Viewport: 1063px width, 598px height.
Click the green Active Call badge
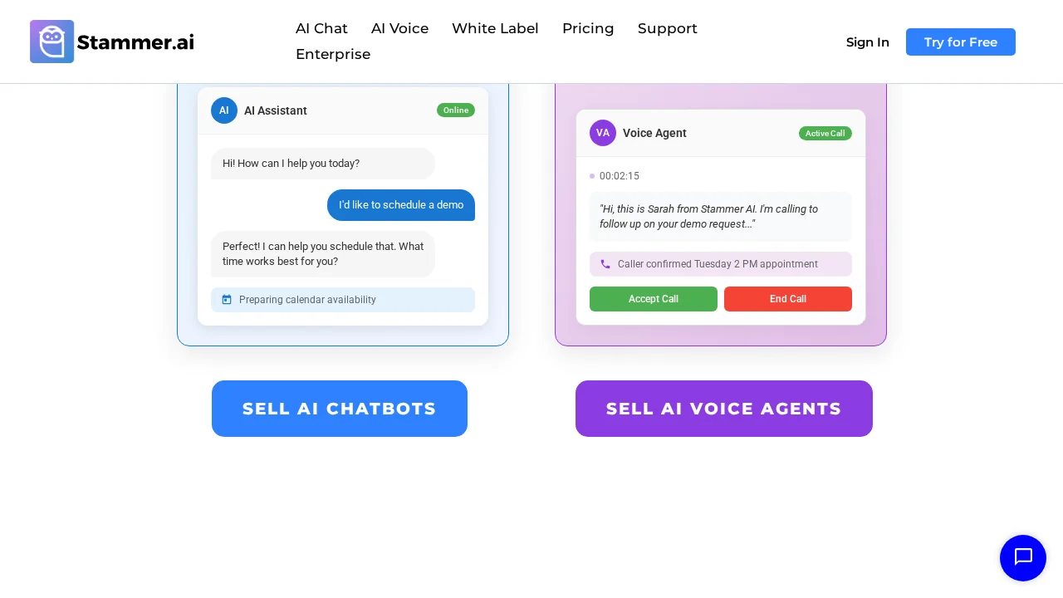(x=825, y=133)
